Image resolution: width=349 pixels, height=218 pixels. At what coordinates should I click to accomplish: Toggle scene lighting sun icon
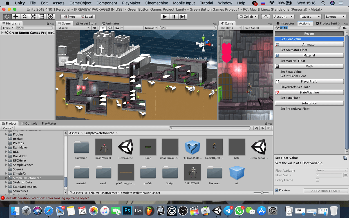pyautogui.click(x=103, y=28)
